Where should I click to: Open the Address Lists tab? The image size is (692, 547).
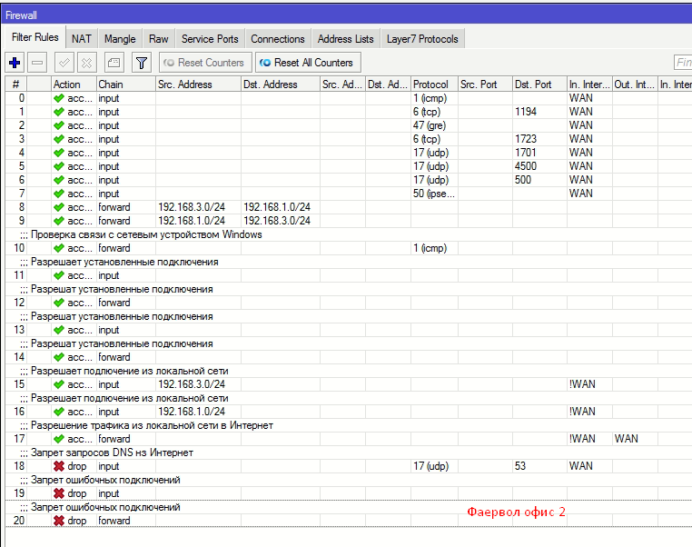[346, 39]
